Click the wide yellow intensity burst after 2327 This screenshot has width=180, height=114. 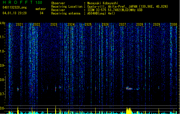coord(129,111)
